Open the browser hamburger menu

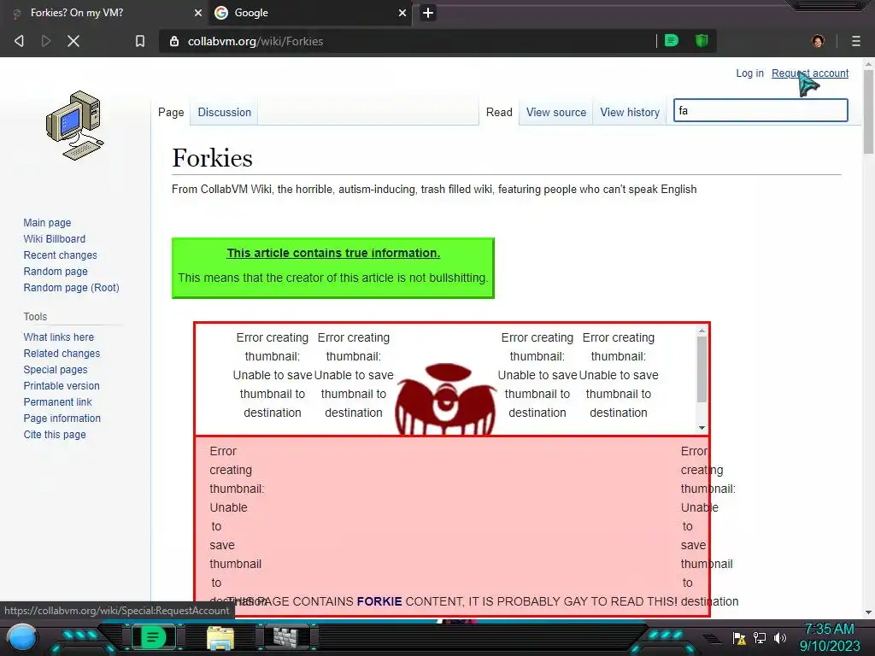click(856, 41)
